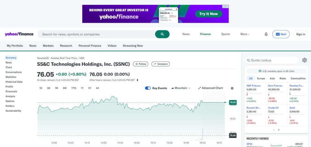The height and width of the screenshot is (147, 311).
Task: Click the green search magnifier button
Action: 162,34
